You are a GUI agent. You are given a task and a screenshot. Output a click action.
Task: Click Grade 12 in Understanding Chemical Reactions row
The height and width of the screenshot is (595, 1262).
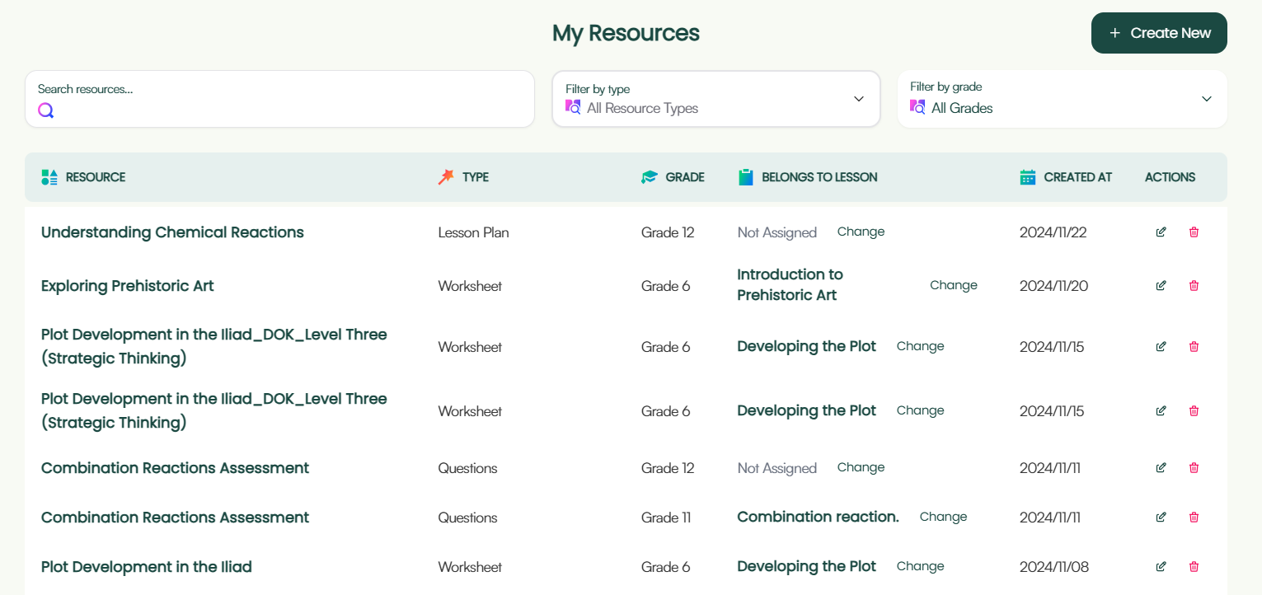(x=668, y=232)
